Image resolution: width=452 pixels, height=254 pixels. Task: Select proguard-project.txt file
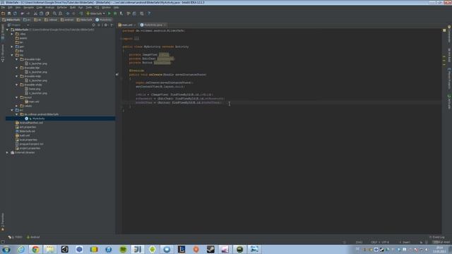click(31, 144)
